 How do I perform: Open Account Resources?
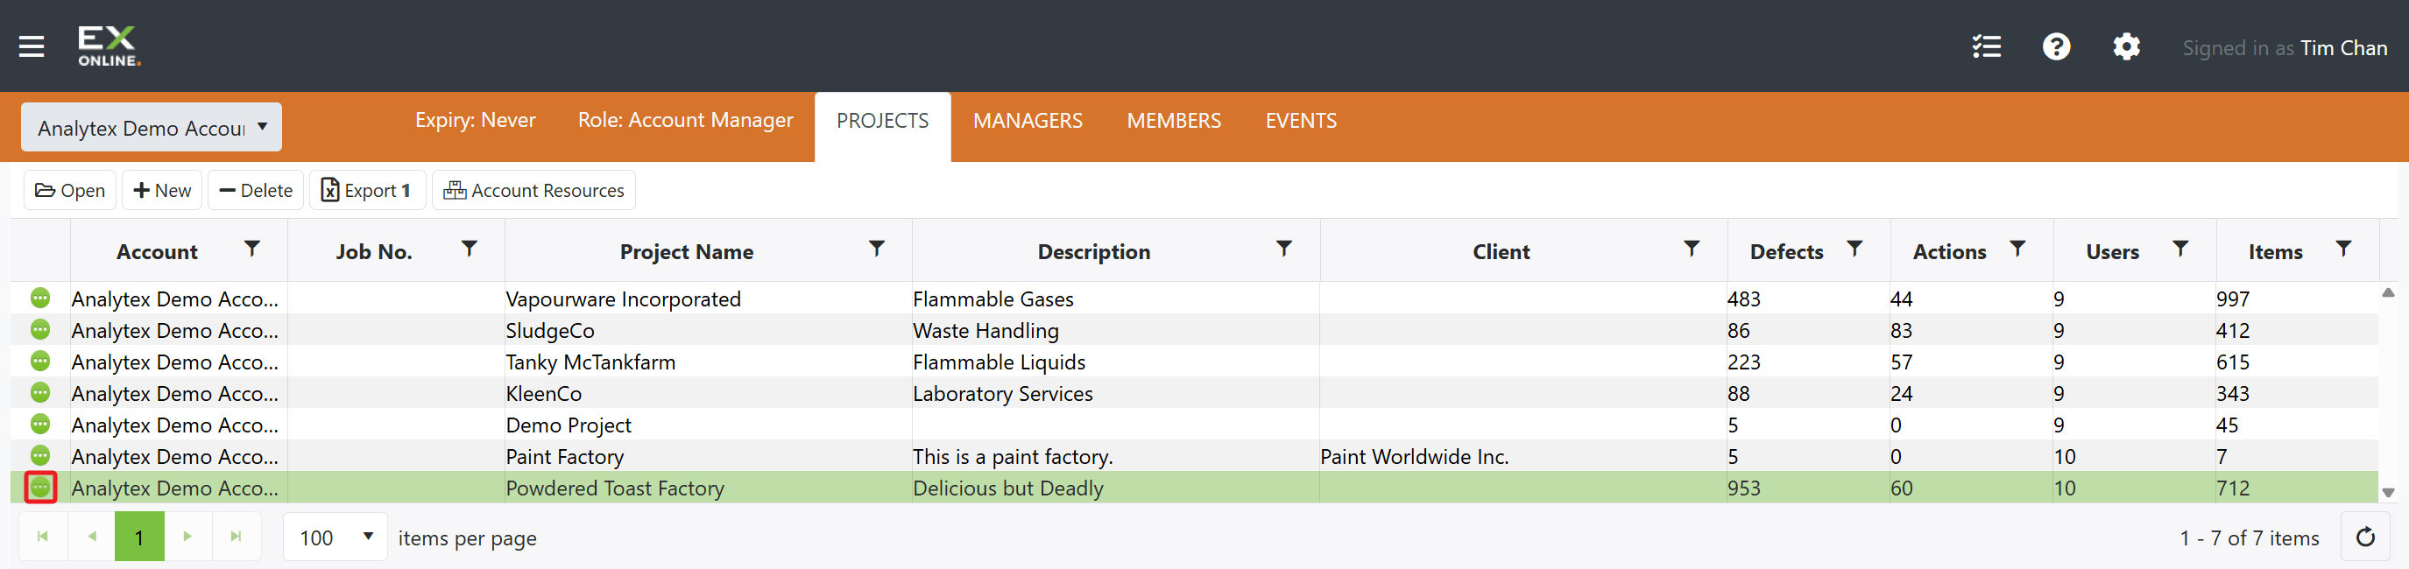point(533,191)
